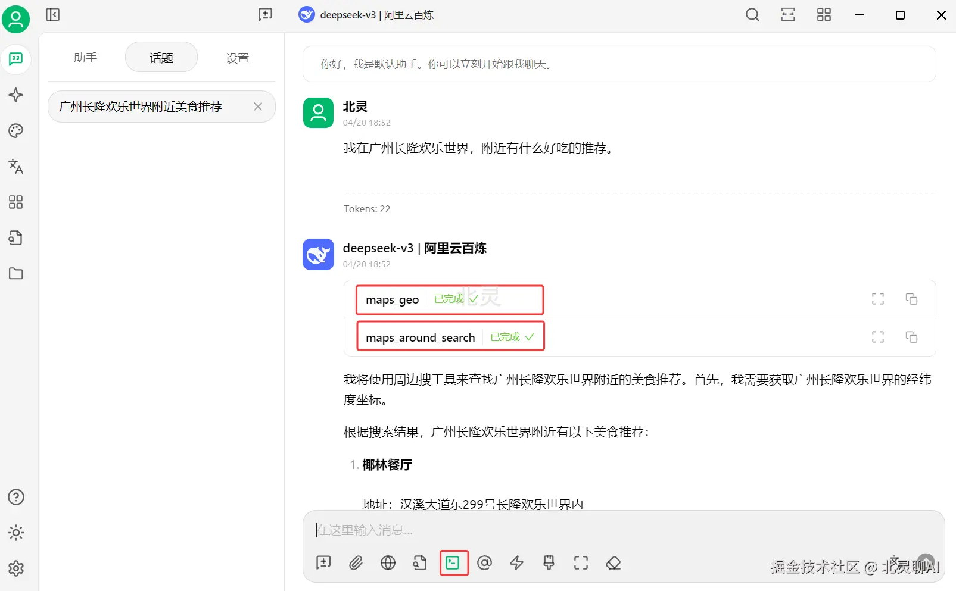Viewport: 956px width, 591px height.
Task: Click the 北灵 user message avatar
Action: (x=319, y=113)
